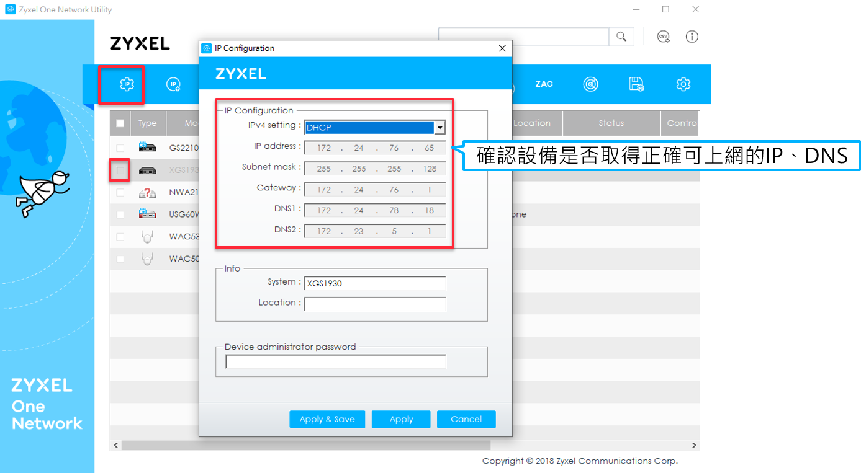Click the NWA21 model name text
The height and width of the screenshot is (473, 861).
click(x=184, y=192)
